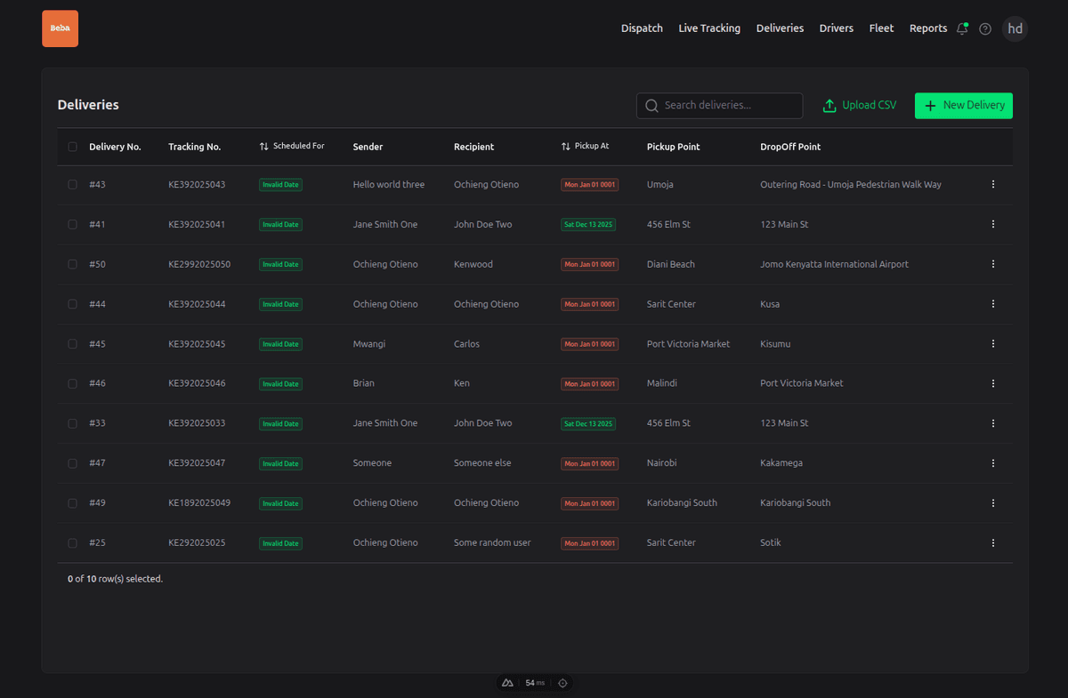The image size is (1068, 698).
Task: Open actions menu for delivery #50
Action: pos(992,264)
